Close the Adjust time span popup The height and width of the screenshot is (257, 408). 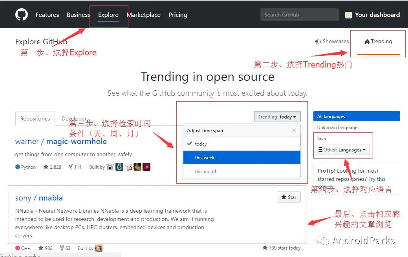[294, 130]
